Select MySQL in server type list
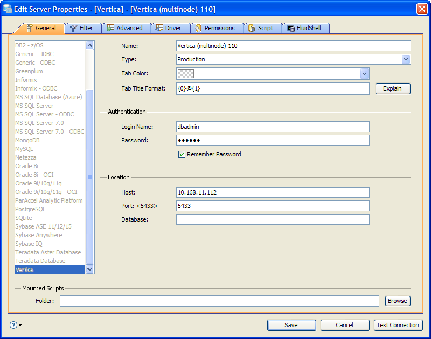The image size is (431, 339). [x=50, y=149]
